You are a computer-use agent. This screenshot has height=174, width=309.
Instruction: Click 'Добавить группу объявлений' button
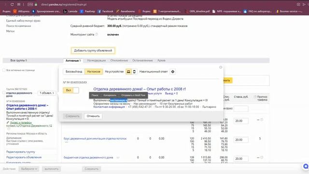click(x=93, y=50)
